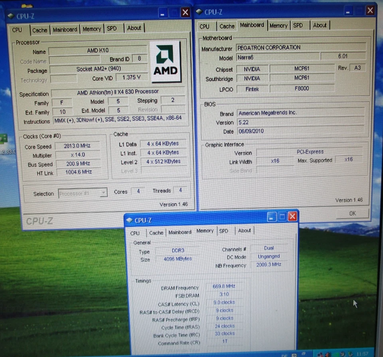Open the Selection dropdown arrow

pyautogui.click(x=103, y=193)
